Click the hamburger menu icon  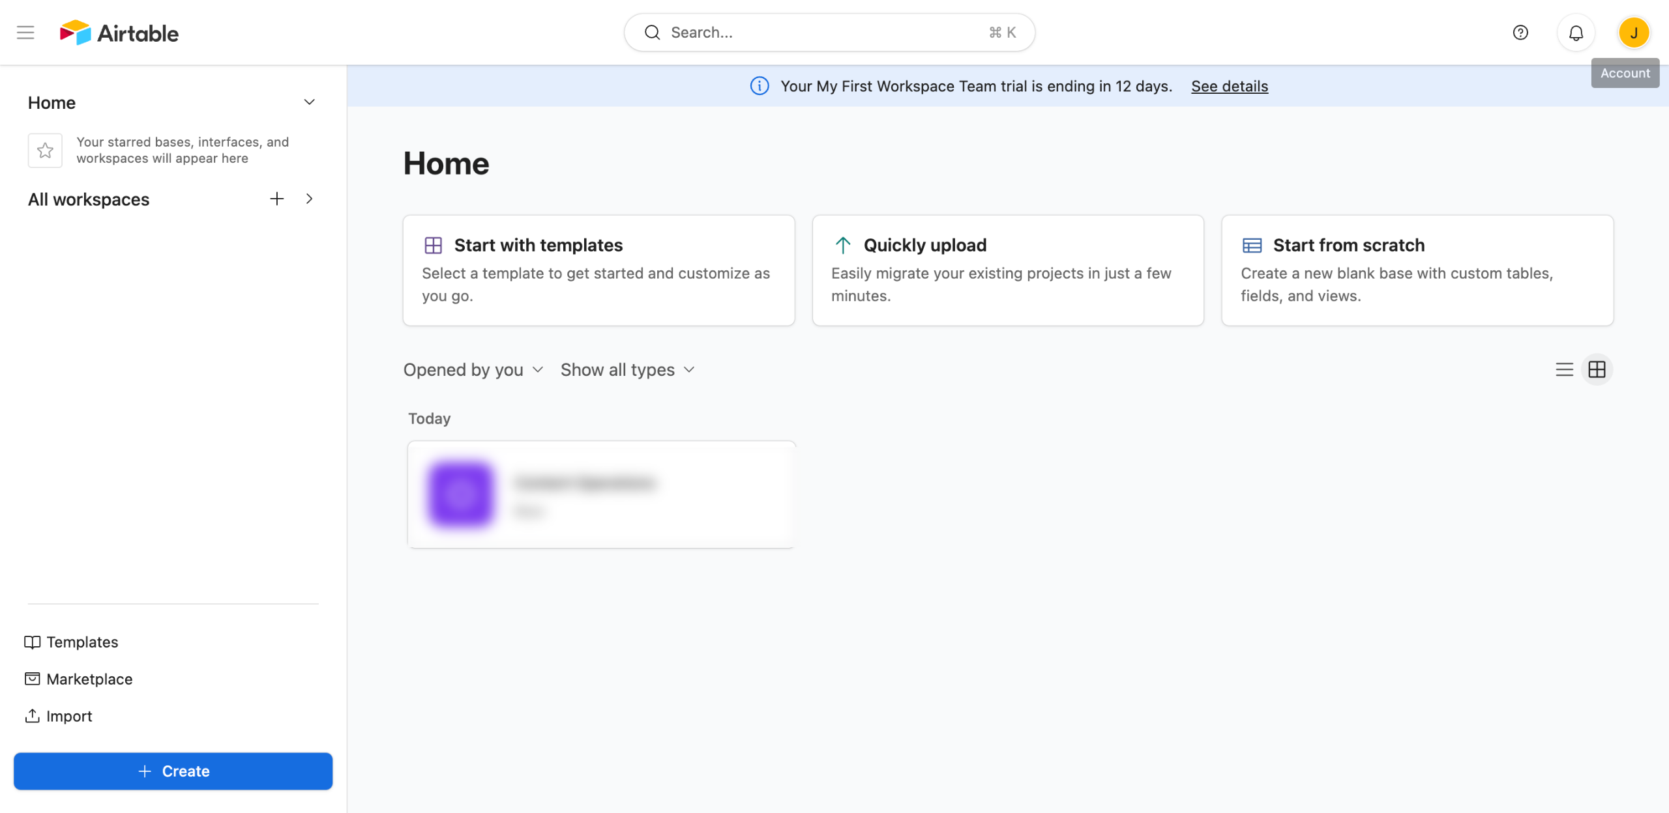click(25, 33)
